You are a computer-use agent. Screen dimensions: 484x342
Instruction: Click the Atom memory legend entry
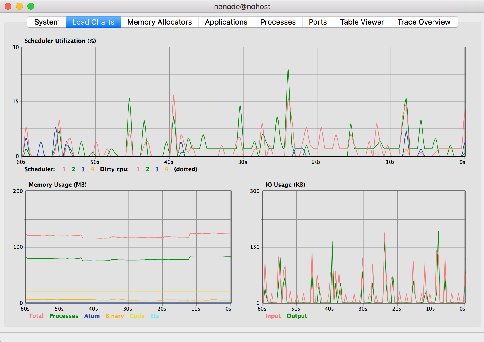pyautogui.click(x=92, y=316)
